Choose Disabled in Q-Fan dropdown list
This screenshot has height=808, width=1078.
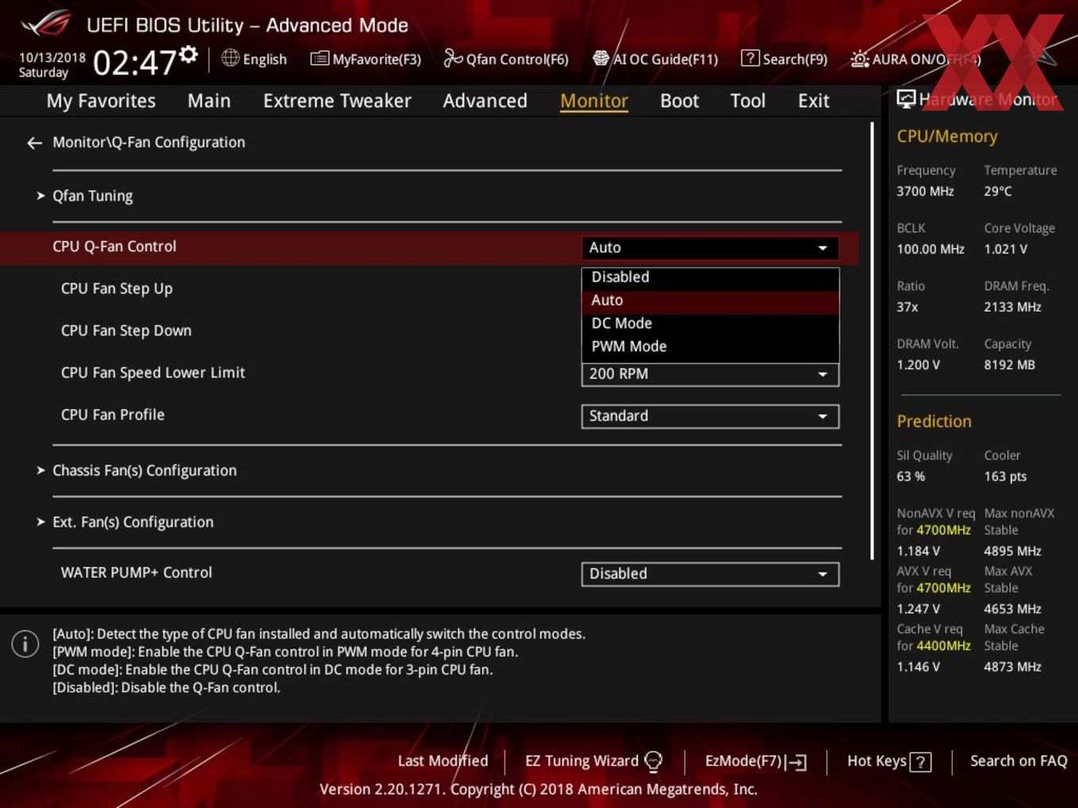coord(710,277)
